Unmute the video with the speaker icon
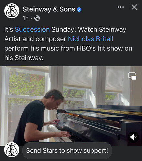Screen dimensions: 142x161 pyautogui.click(x=133, y=137)
